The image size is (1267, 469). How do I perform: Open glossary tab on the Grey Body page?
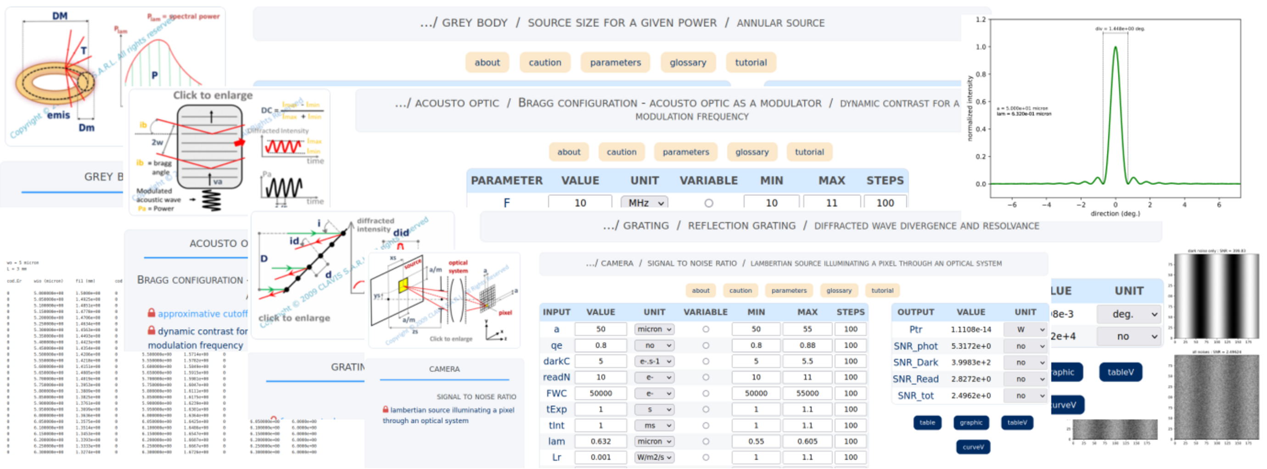click(688, 62)
